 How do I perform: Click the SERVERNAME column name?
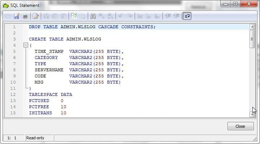pos(49,70)
